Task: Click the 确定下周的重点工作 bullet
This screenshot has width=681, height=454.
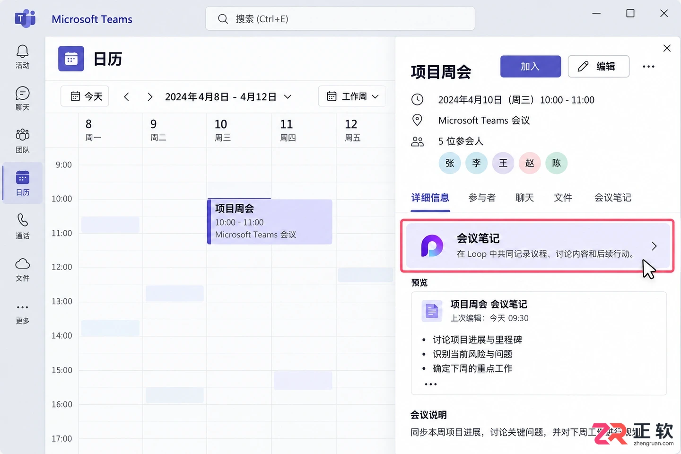Action: pyautogui.click(x=472, y=368)
